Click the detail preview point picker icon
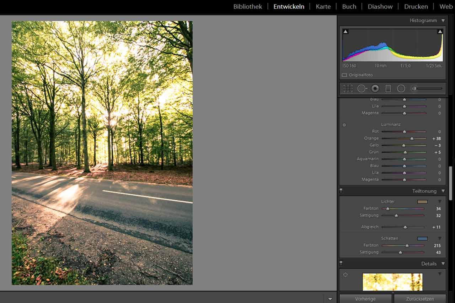 click(345, 275)
